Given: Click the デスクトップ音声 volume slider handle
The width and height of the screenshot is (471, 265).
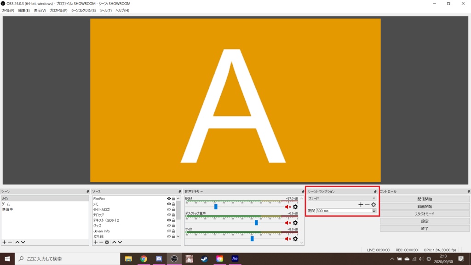Looking at the screenshot, I should click(256, 223).
